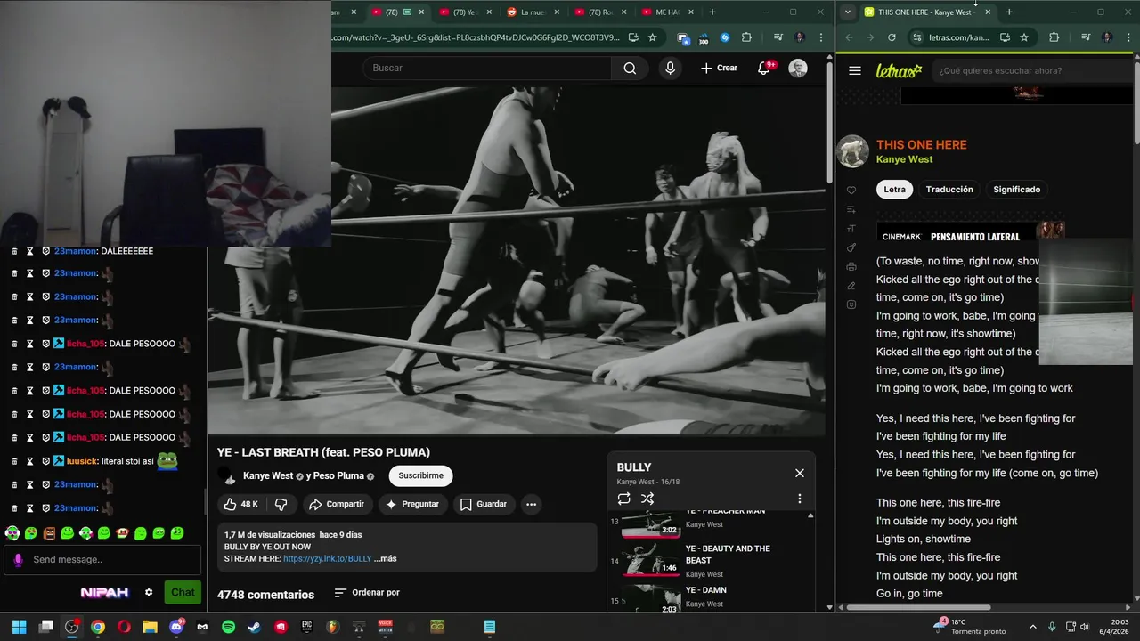Click the letras song search field
The image size is (1140, 641).
click(x=1033, y=70)
